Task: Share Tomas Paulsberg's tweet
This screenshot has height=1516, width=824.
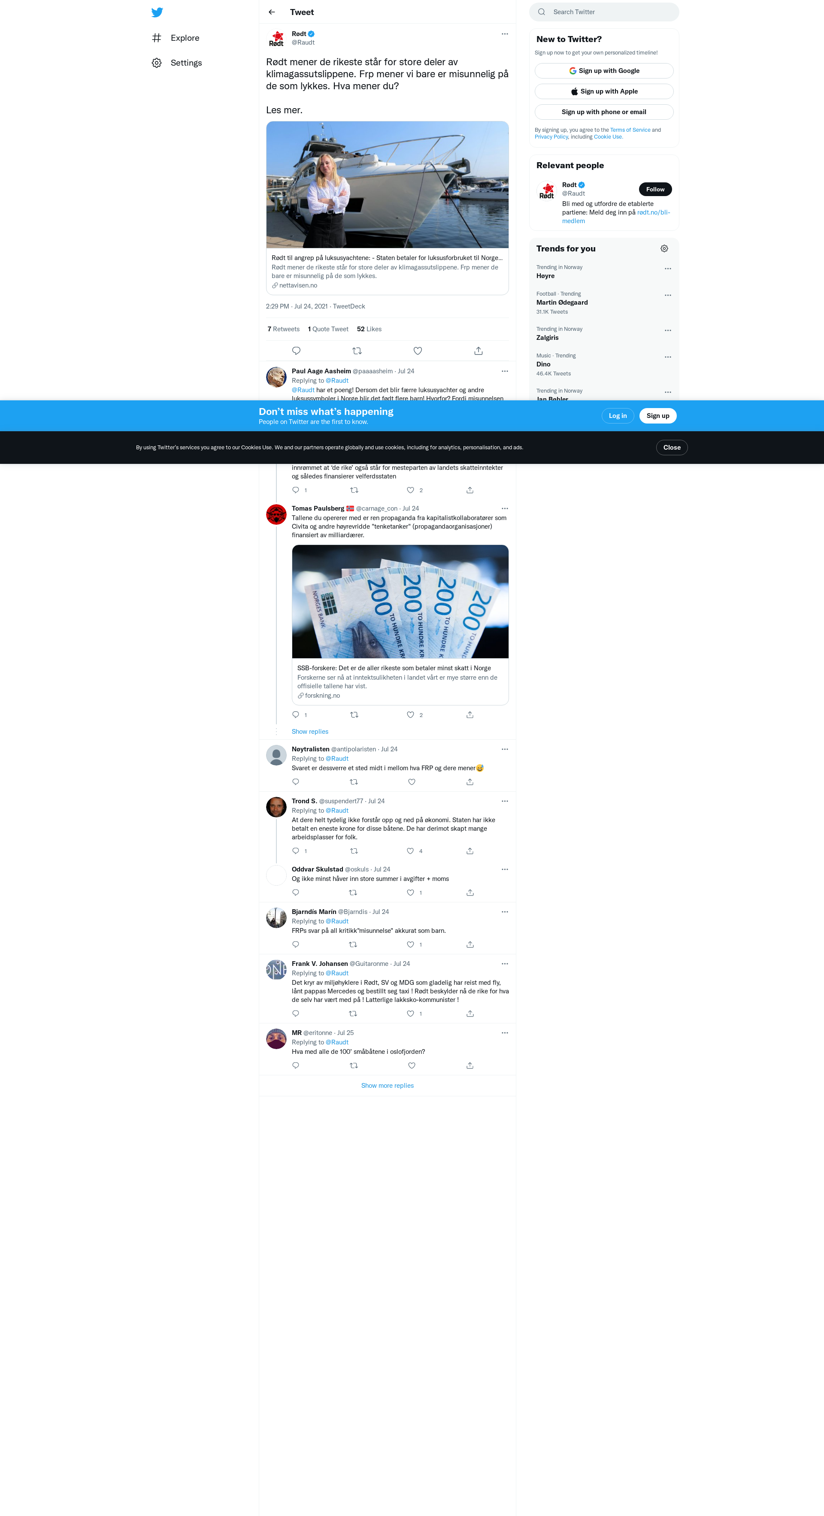Action: coord(470,715)
